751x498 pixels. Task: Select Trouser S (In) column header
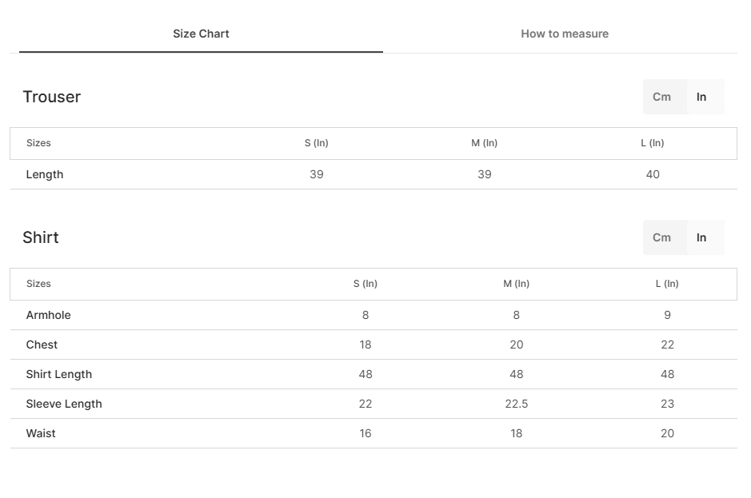click(317, 143)
